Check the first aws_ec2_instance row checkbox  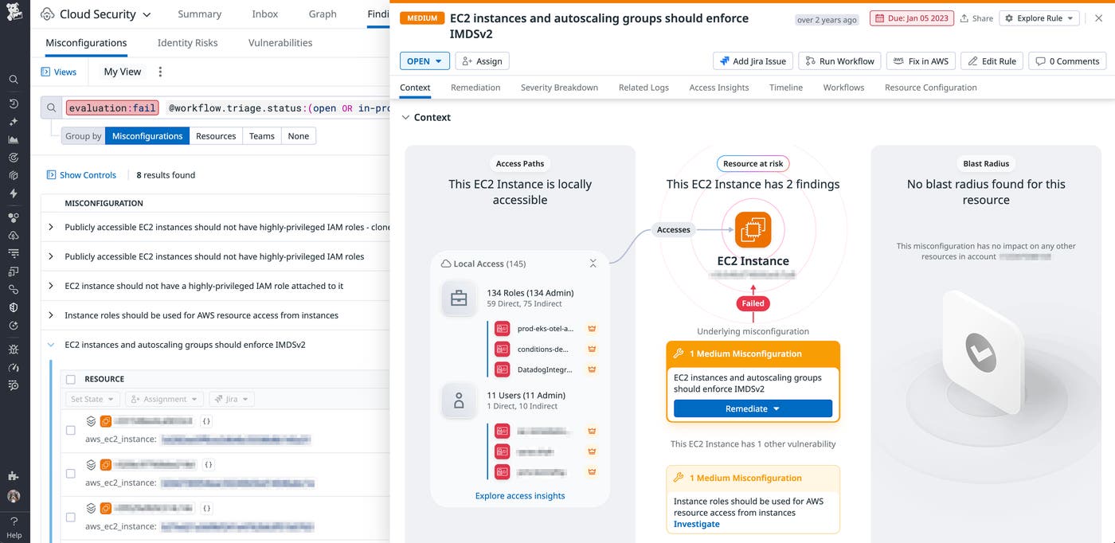coord(70,431)
